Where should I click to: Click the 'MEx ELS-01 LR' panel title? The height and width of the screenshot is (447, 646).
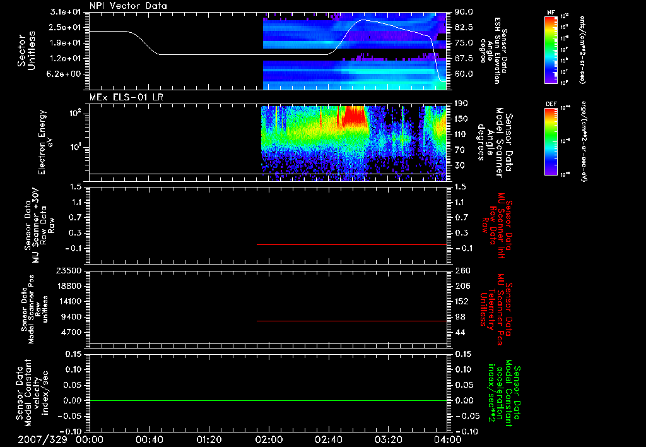click(126, 97)
